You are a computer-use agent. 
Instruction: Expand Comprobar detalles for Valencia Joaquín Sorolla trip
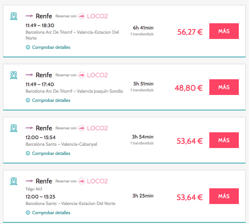[x=51, y=100]
